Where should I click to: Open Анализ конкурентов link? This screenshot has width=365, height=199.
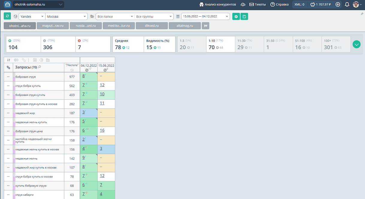pos(217,4)
